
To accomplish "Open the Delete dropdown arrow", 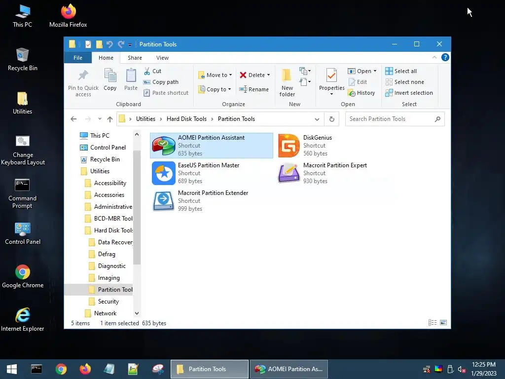I will click(268, 75).
